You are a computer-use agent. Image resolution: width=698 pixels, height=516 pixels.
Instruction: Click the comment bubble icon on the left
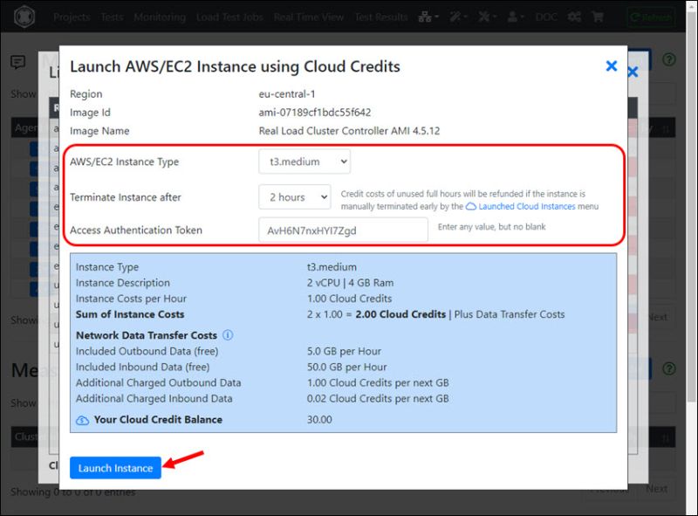coord(17,63)
